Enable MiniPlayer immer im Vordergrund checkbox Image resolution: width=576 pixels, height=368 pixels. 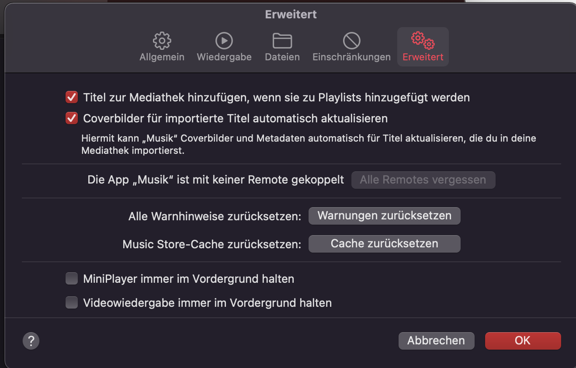tap(72, 278)
